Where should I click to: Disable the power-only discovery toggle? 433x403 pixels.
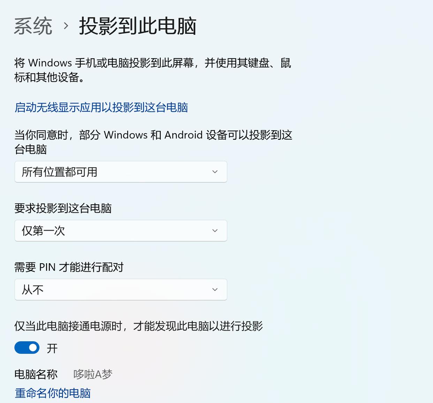[x=26, y=348]
